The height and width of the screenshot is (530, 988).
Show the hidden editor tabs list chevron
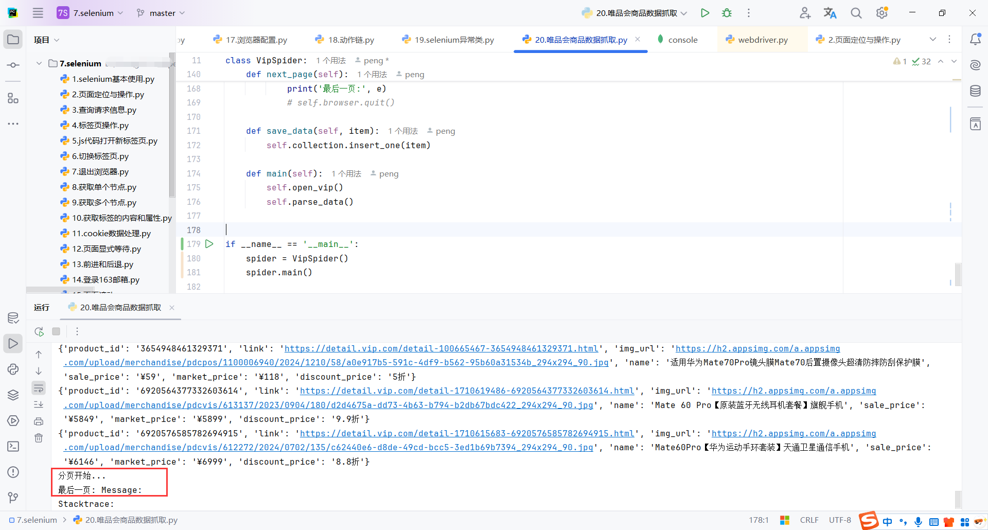tap(933, 40)
